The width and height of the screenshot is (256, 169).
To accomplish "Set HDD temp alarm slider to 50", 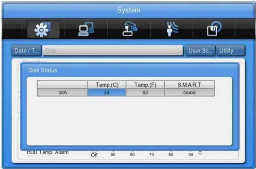I will click(113, 154).
